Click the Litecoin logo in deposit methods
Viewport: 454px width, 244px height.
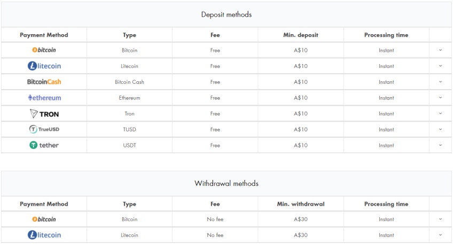(44, 66)
